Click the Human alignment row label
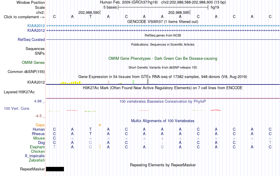The image size is (280, 176). pyautogui.click(x=39, y=129)
